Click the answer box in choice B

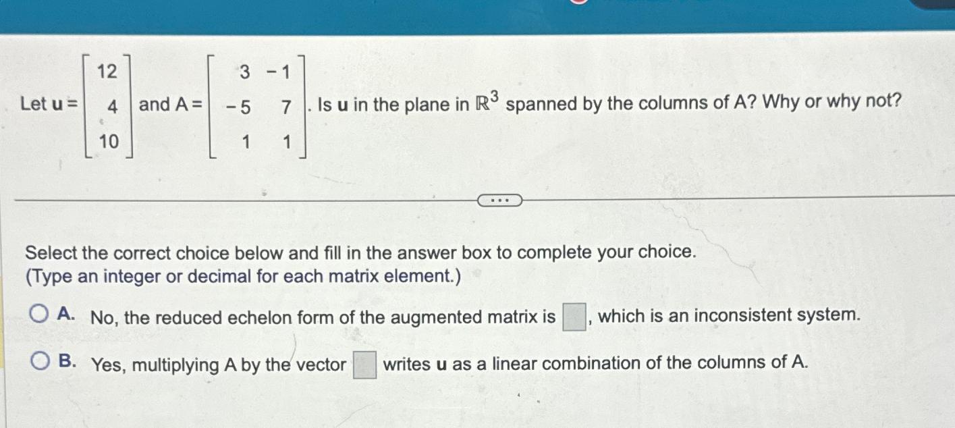point(364,363)
